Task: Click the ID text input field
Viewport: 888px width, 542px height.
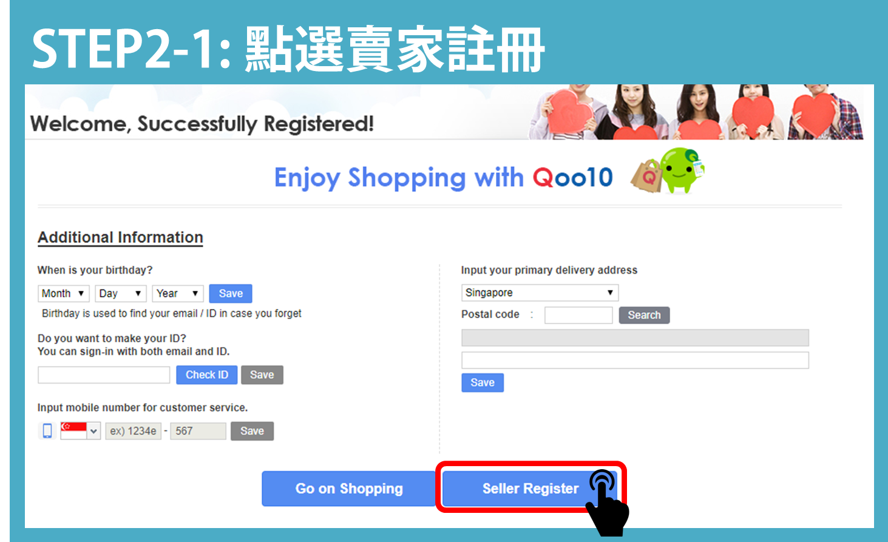Action: coord(104,375)
